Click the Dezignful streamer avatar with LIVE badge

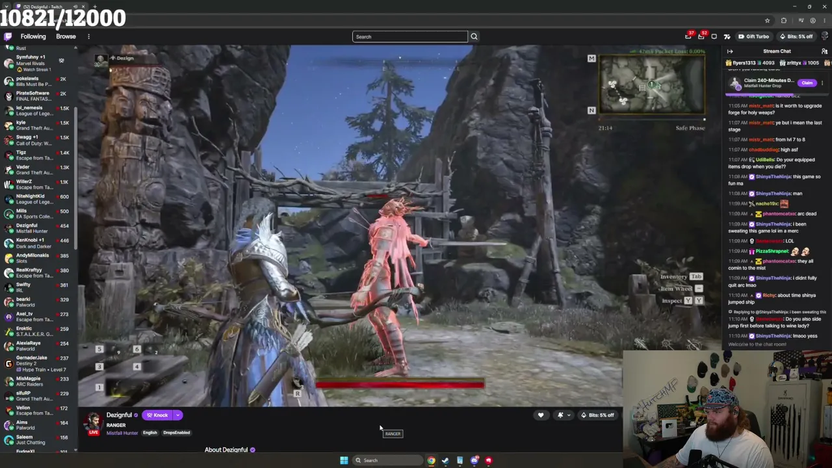click(x=94, y=422)
